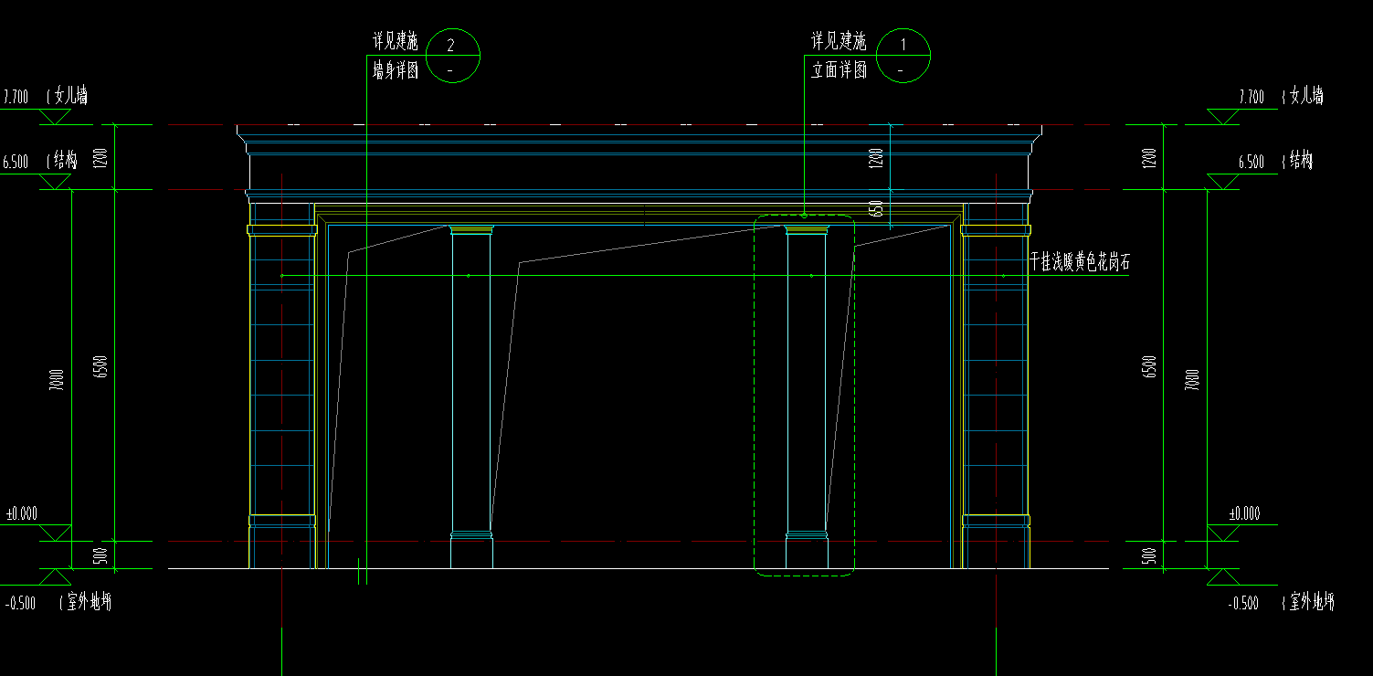Pick the 详见建施 label above 墙身详图
This screenshot has width=1373, height=676.
(x=396, y=42)
